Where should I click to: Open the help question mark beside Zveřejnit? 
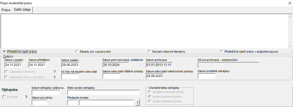(x=26, y=97)
